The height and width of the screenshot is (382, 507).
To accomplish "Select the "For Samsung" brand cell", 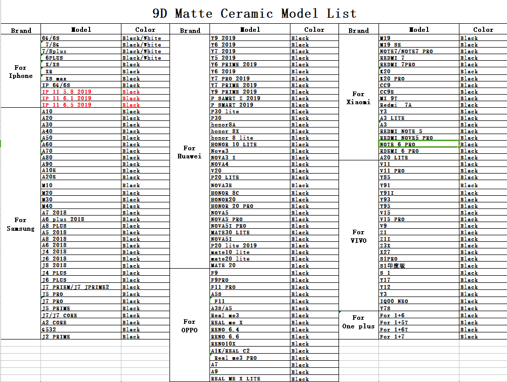I will (20, 224).
